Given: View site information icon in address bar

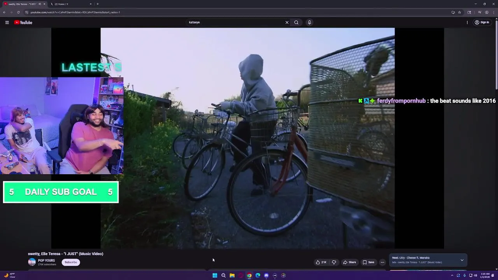Looking at the screenshot, I should (26, 12).
